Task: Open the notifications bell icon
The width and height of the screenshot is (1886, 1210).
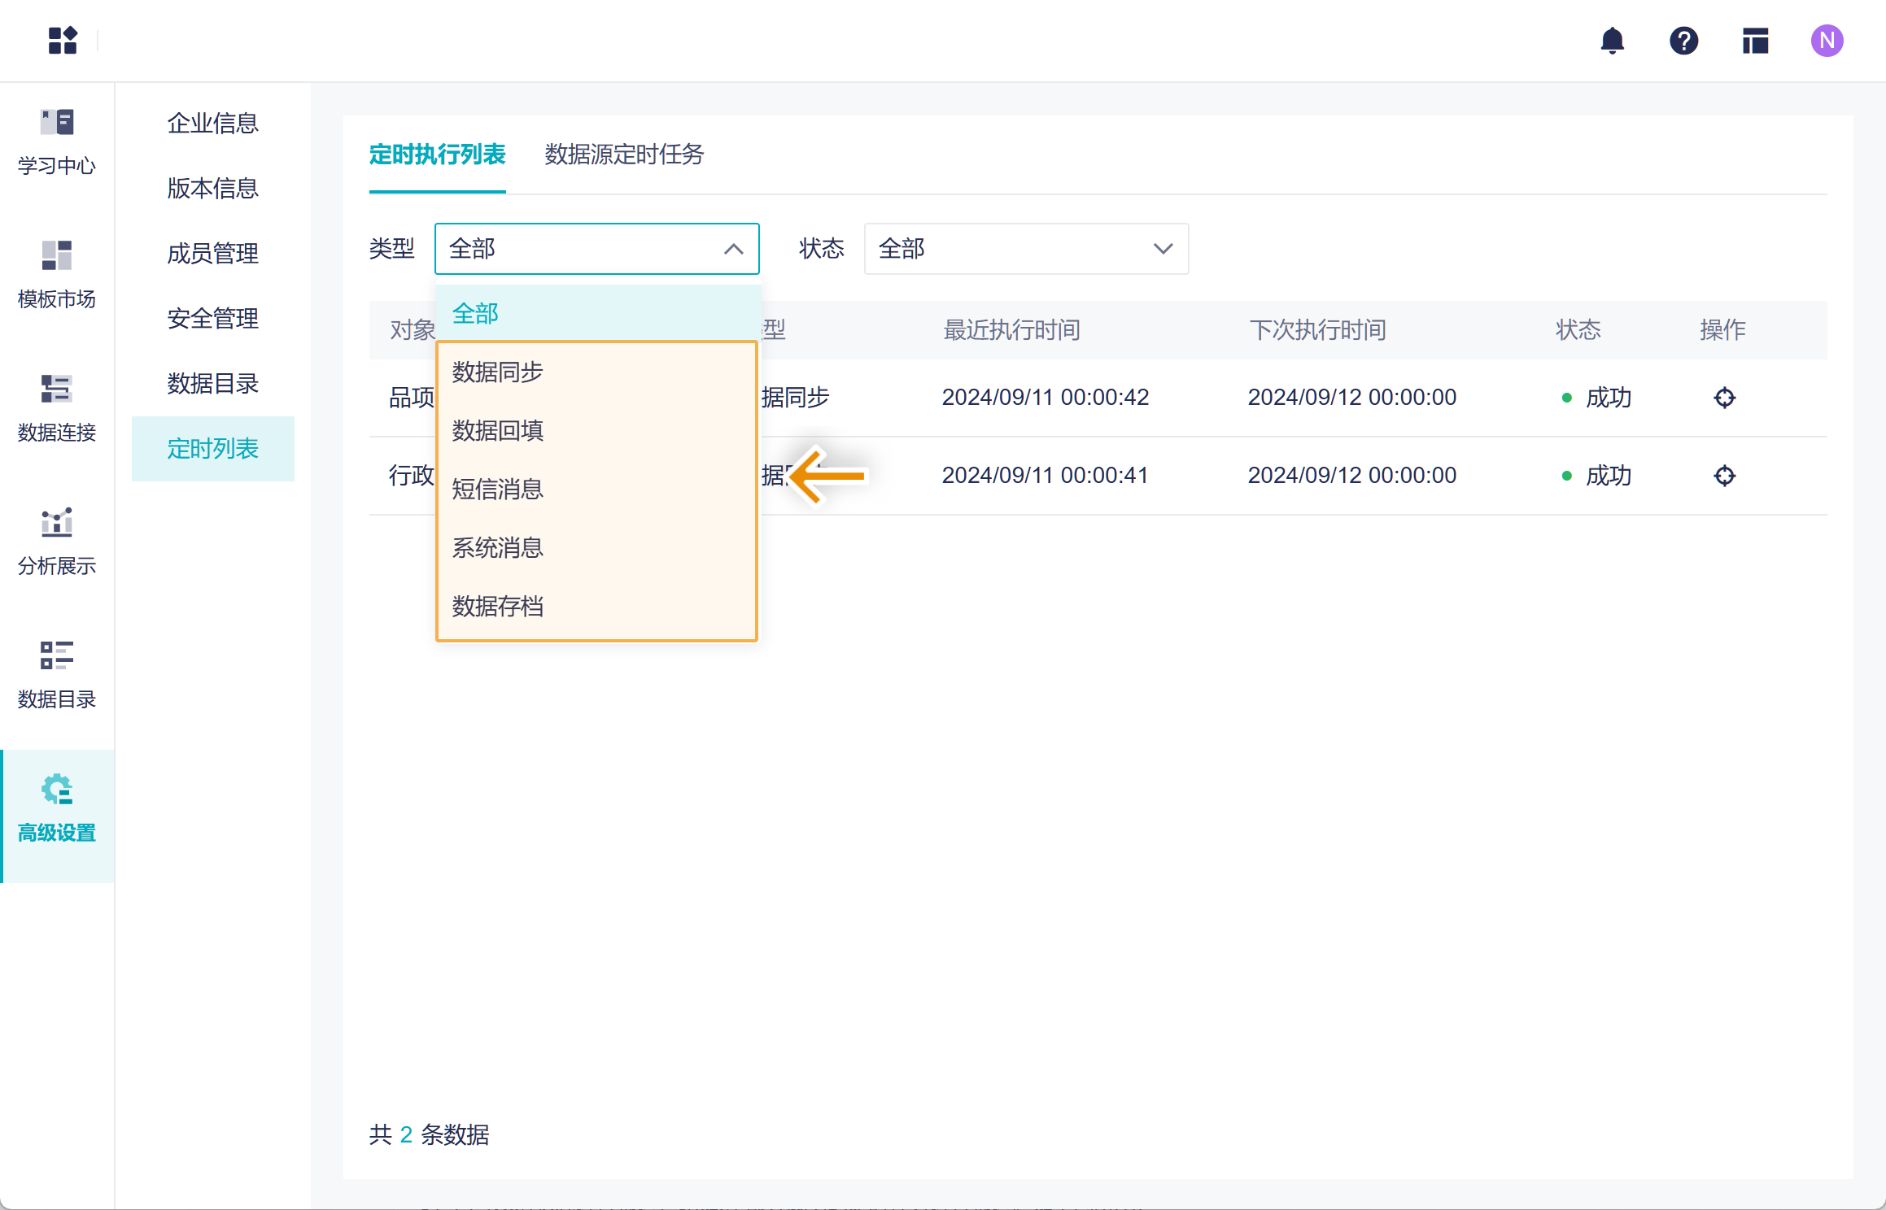Action: [1612, 41]
